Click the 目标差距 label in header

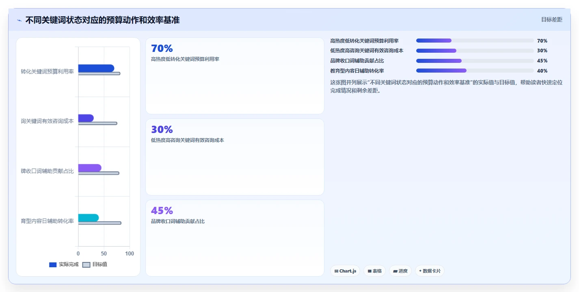point(552,19)
